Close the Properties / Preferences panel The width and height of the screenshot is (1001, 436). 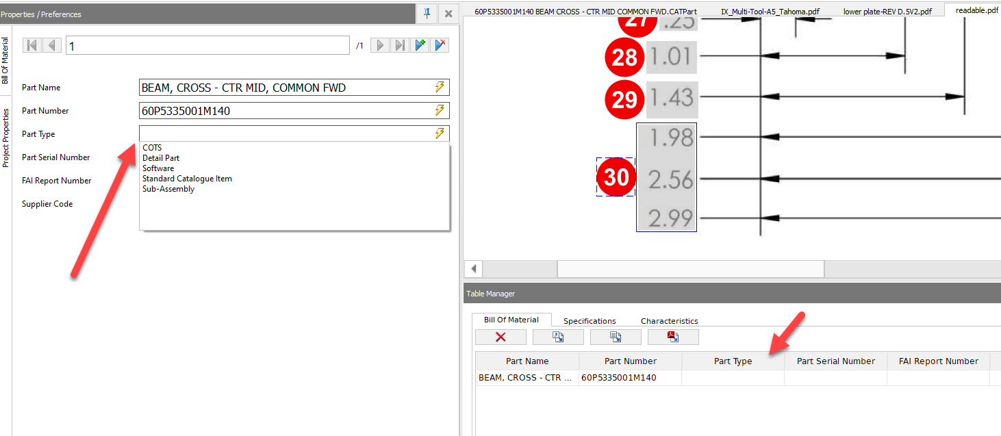tap(448, 14)
